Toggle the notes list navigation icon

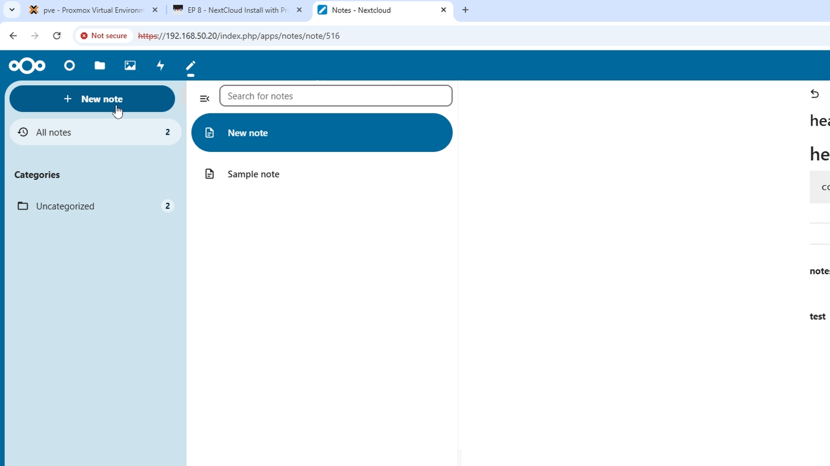(x=205, y=98)
